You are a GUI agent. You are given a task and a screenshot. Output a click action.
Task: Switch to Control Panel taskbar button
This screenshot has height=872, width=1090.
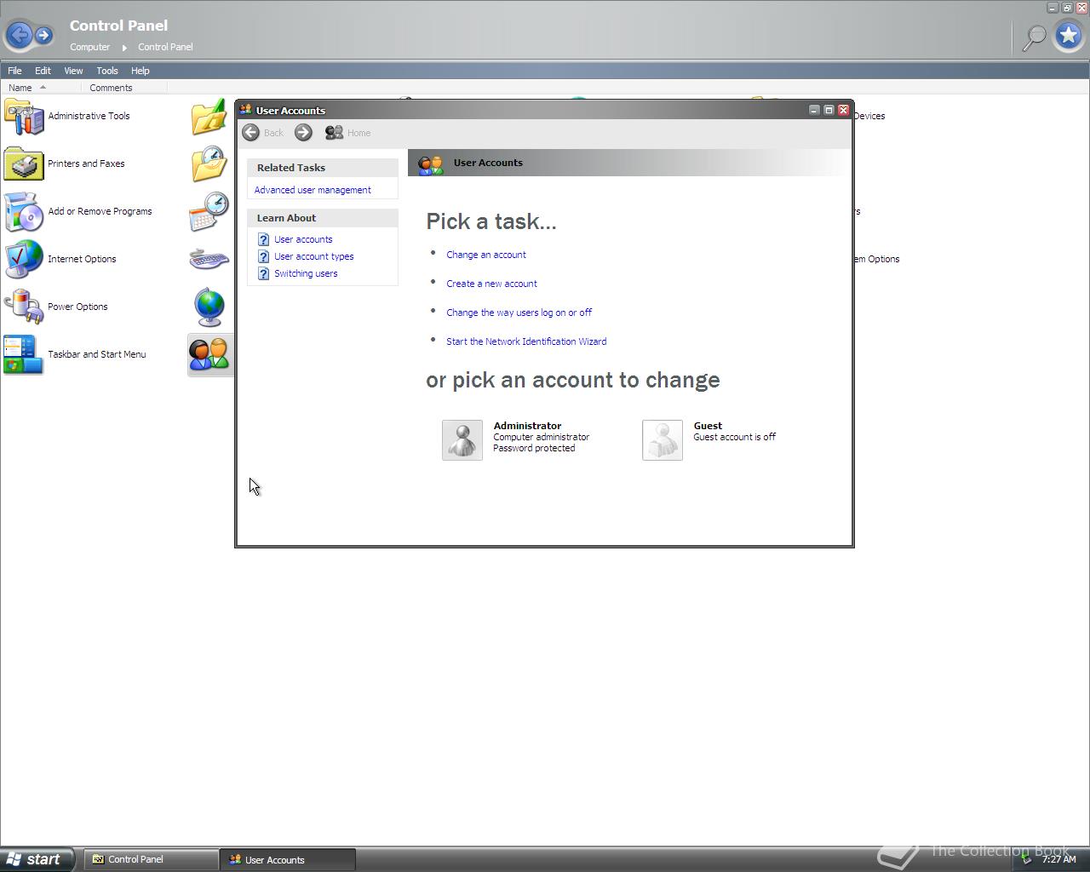point(151,859)
